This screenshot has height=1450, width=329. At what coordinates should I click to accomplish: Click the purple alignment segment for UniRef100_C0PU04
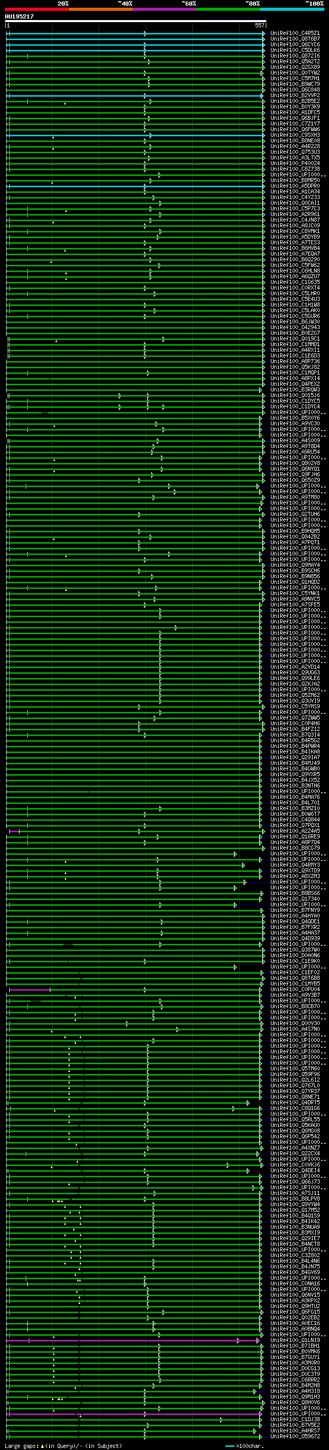point(29,990)
